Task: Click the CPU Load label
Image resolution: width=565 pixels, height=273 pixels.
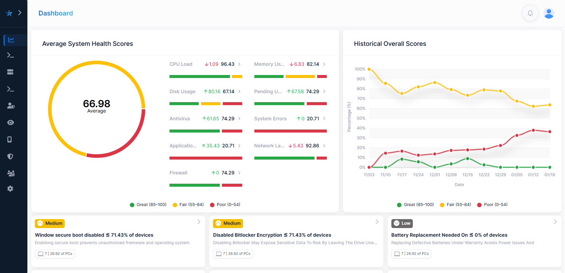Action: [x=181, y=64]
